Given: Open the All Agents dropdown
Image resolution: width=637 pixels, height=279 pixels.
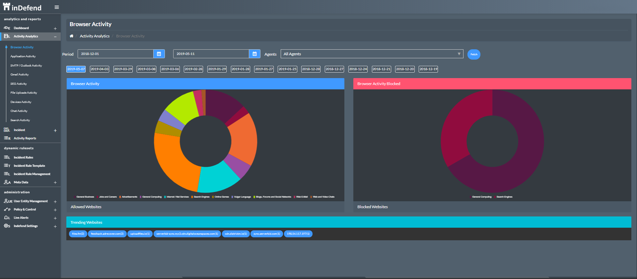Looking at the screenshot, I should 372,54.
